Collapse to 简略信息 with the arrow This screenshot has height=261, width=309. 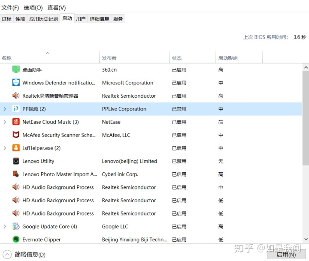coord(7,255)
